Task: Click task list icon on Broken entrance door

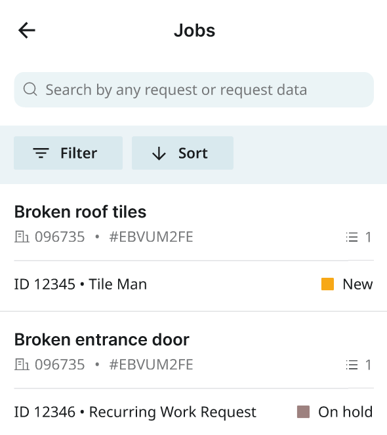Action: click(x=352, y=364)
